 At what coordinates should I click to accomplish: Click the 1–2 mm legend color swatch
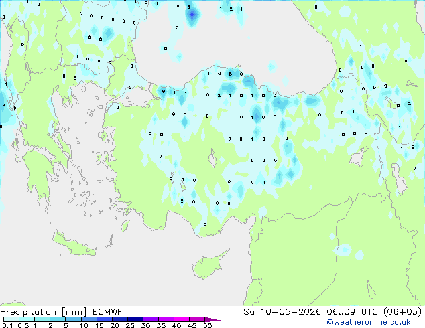pos(42,319)
